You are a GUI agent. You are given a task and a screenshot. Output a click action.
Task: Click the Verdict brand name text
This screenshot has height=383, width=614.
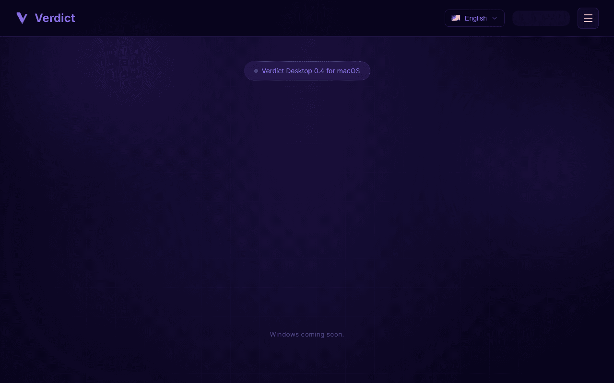click(x=55, y=18)
